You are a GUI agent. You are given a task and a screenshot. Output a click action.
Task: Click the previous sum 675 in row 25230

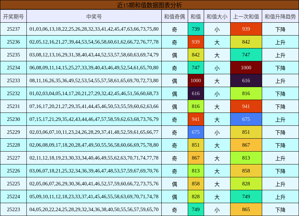coord(246,119)
